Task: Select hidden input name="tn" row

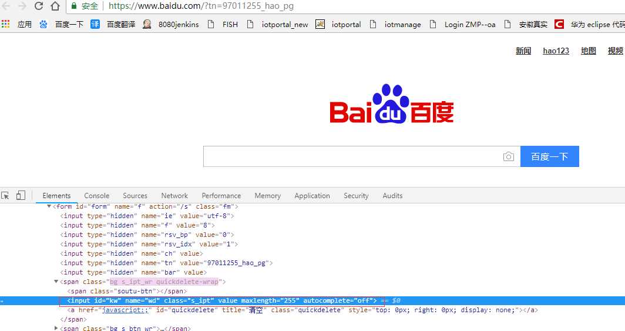Action: [x=167, y=263]
